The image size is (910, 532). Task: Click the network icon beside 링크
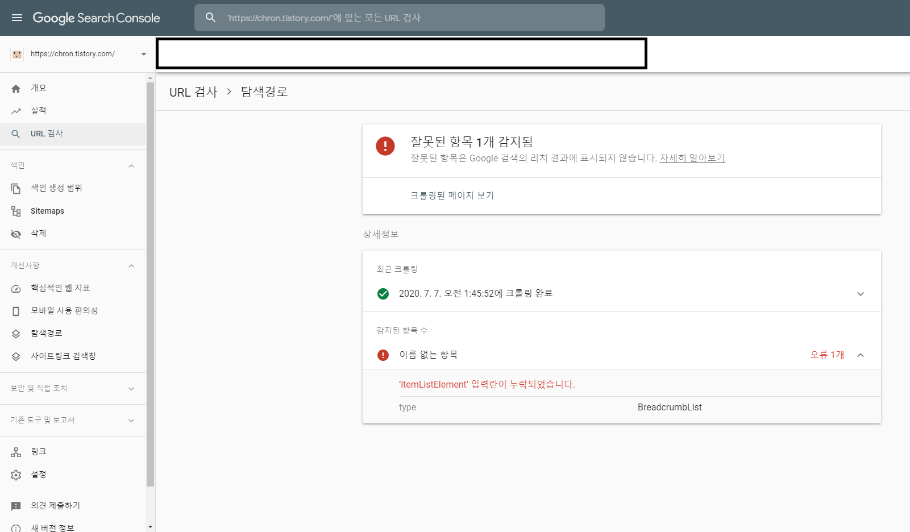click(x=16, y=452)
